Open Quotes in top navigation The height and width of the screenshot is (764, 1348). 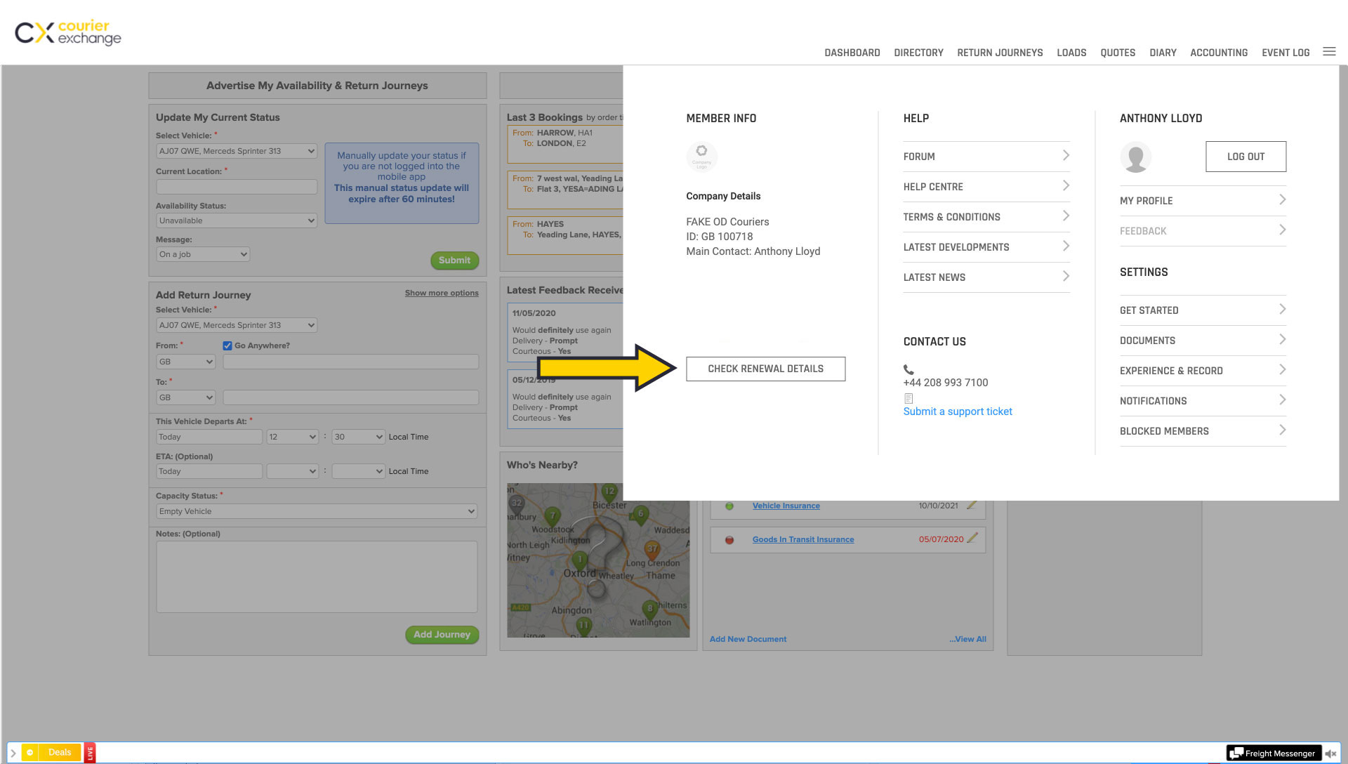tap(1118, 53)
